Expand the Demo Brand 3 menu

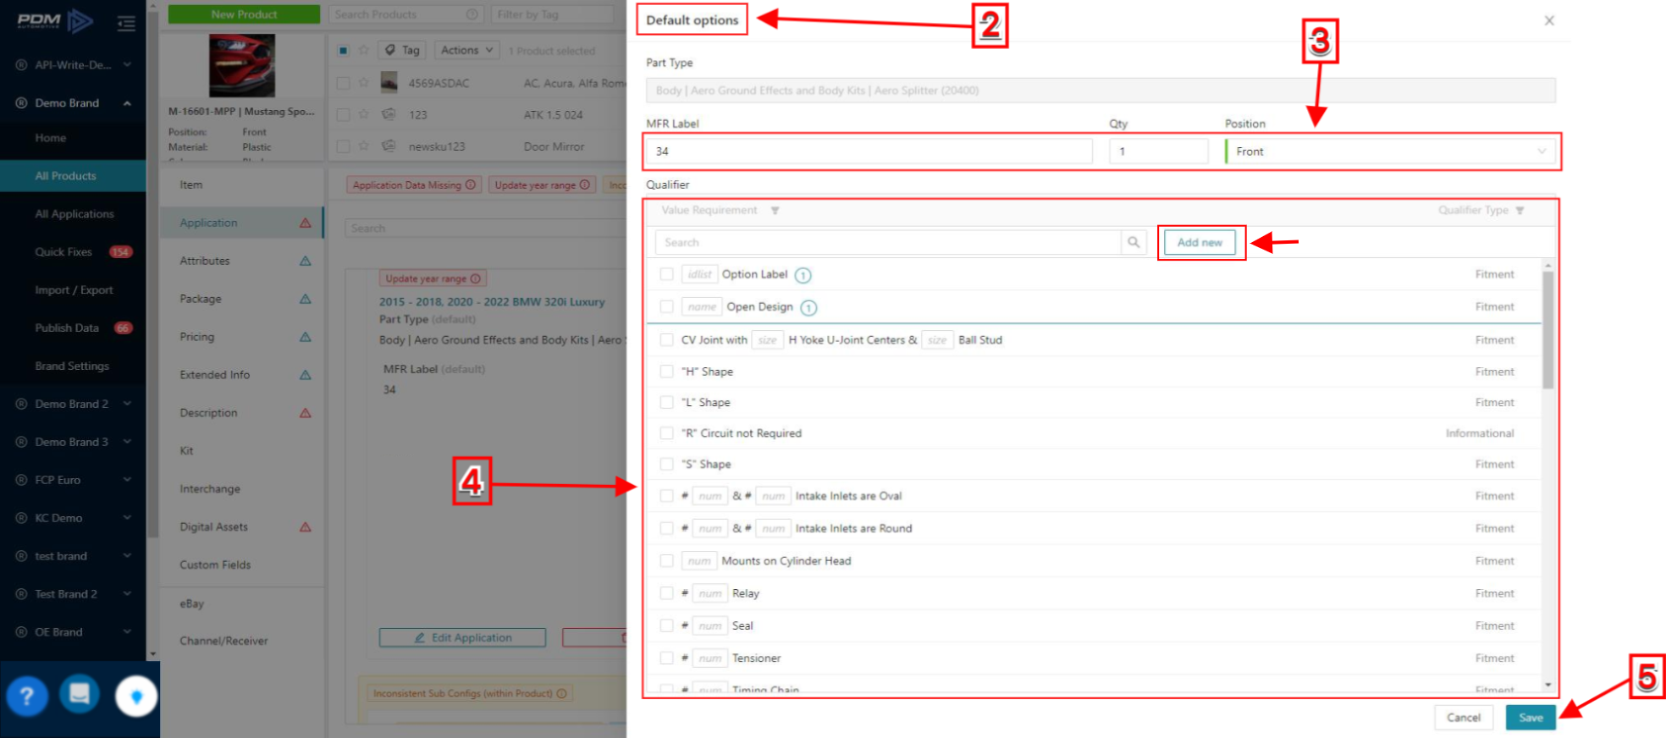point(127,442)
